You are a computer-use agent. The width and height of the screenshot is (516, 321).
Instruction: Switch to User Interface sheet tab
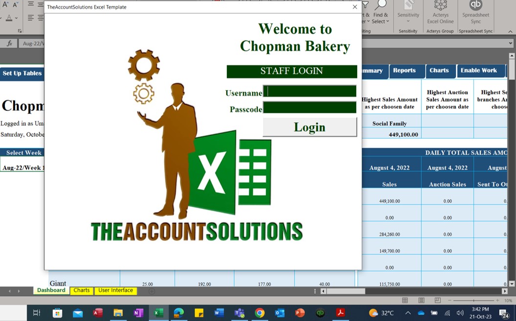(x=115, y=290)
